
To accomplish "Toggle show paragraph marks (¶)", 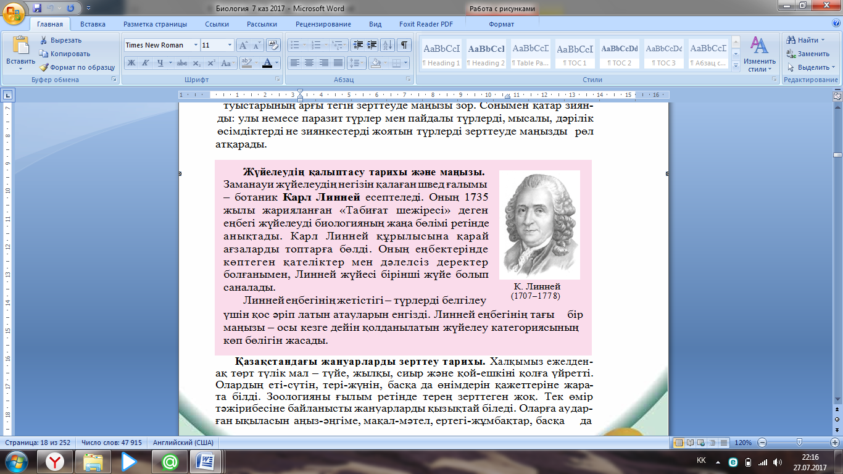I will click(x=404, y=45).
